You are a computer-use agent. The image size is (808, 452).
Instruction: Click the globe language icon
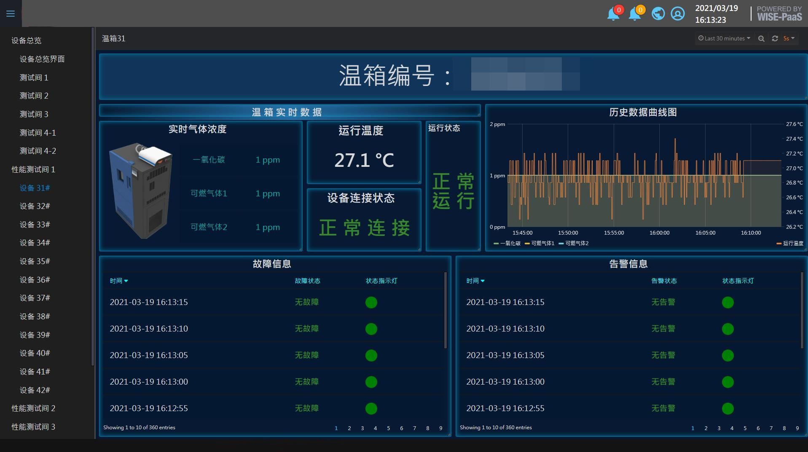click(658, 14)
